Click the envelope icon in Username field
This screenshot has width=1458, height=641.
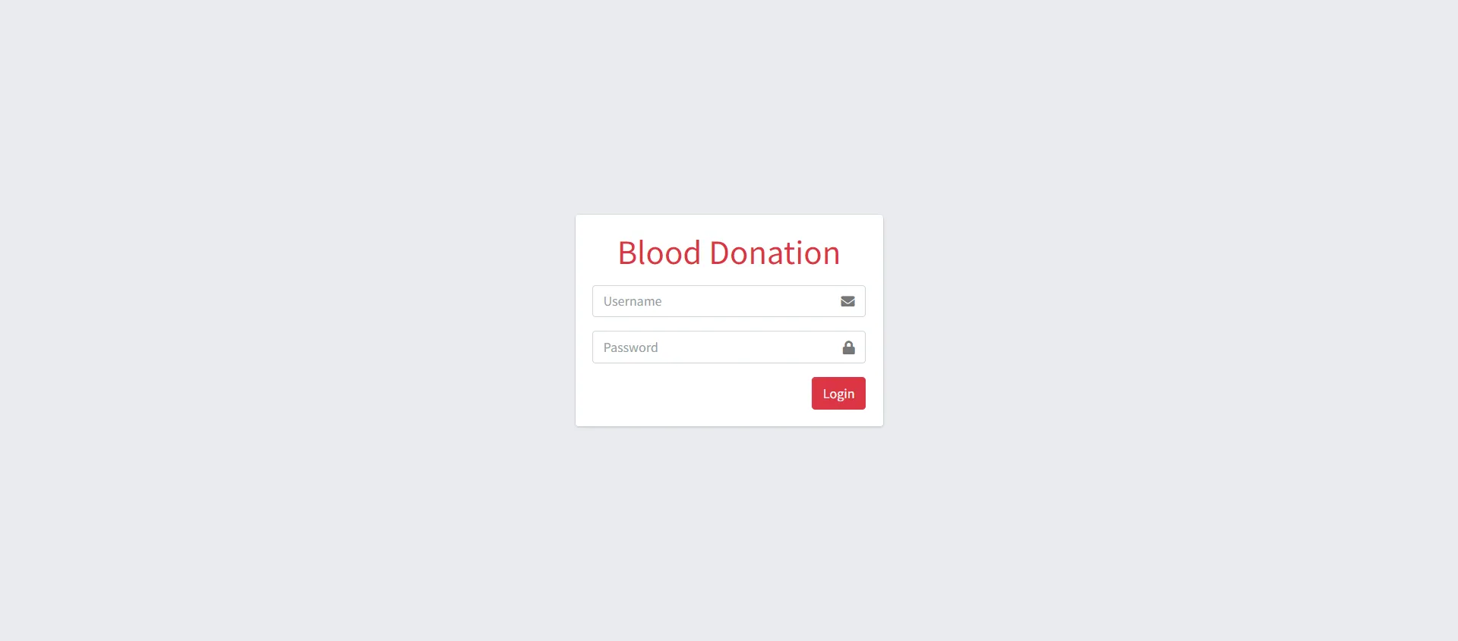(x=847, y=301)
